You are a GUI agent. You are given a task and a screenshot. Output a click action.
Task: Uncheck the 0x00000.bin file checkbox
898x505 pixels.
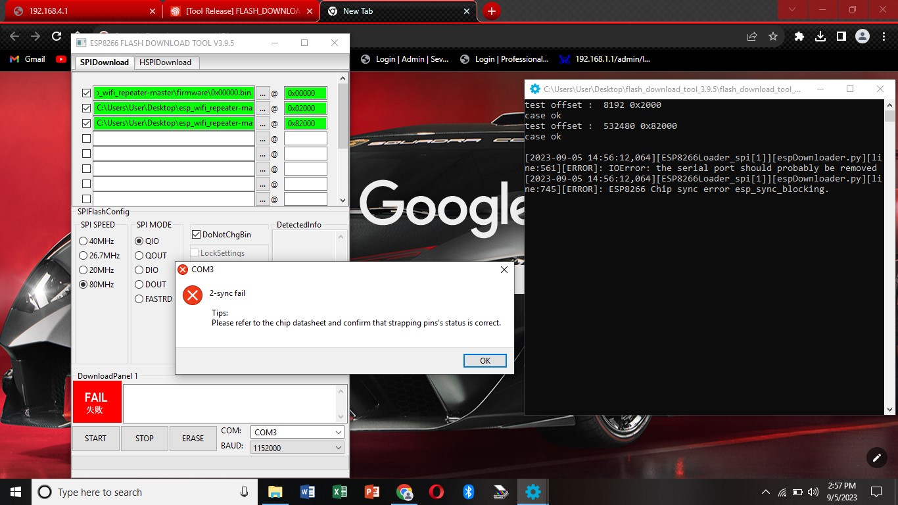[86, 93]
